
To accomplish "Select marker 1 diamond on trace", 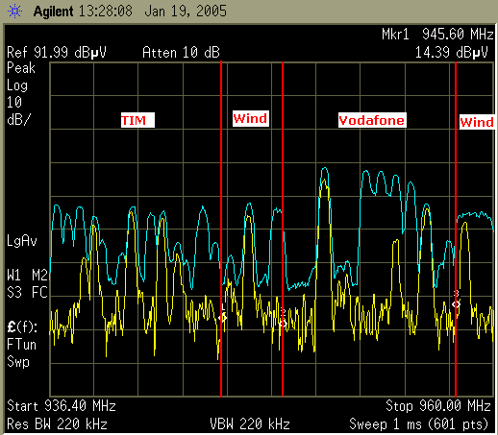I will point(223,318).
